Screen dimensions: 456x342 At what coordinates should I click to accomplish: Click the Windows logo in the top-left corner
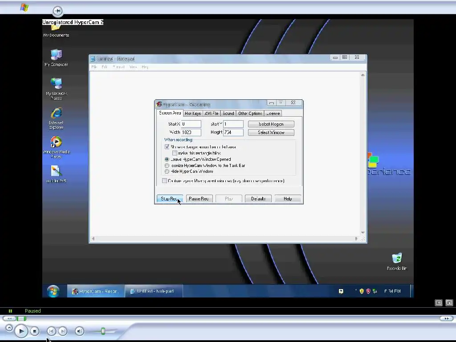24,7
